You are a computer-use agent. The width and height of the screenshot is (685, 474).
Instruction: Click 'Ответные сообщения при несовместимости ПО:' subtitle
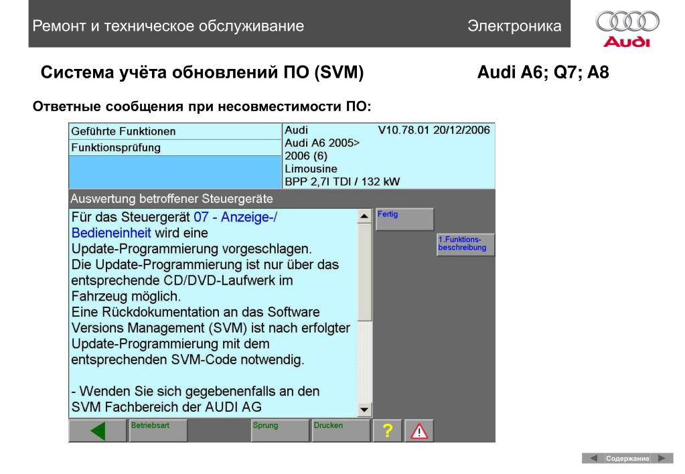(202, 106)
